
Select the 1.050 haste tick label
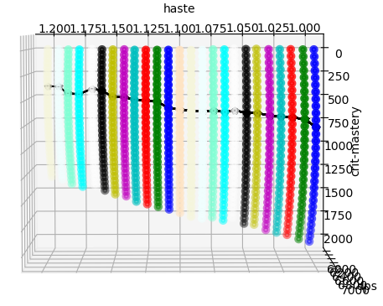click(242, 29)
